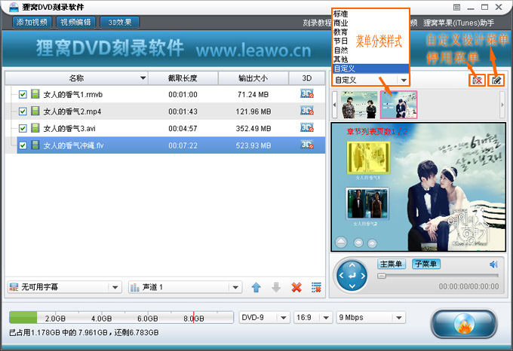Open the 声道 1 audio track dropdown
Viewport: 513px width, 351px height.
185,287
